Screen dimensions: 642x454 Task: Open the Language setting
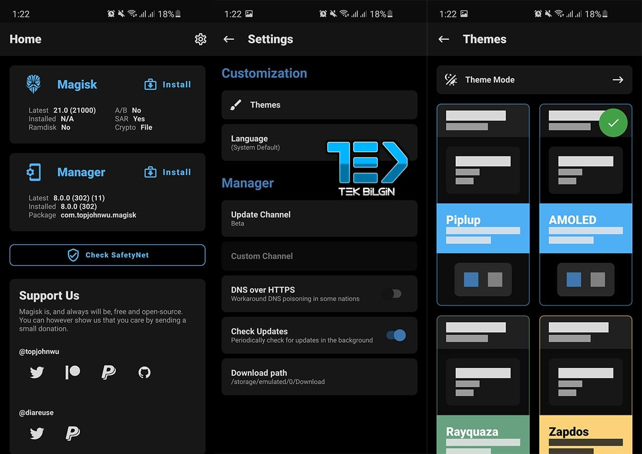point(319,142)
